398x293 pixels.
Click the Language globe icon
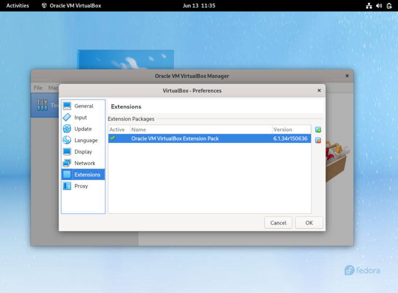coord(67,140)
